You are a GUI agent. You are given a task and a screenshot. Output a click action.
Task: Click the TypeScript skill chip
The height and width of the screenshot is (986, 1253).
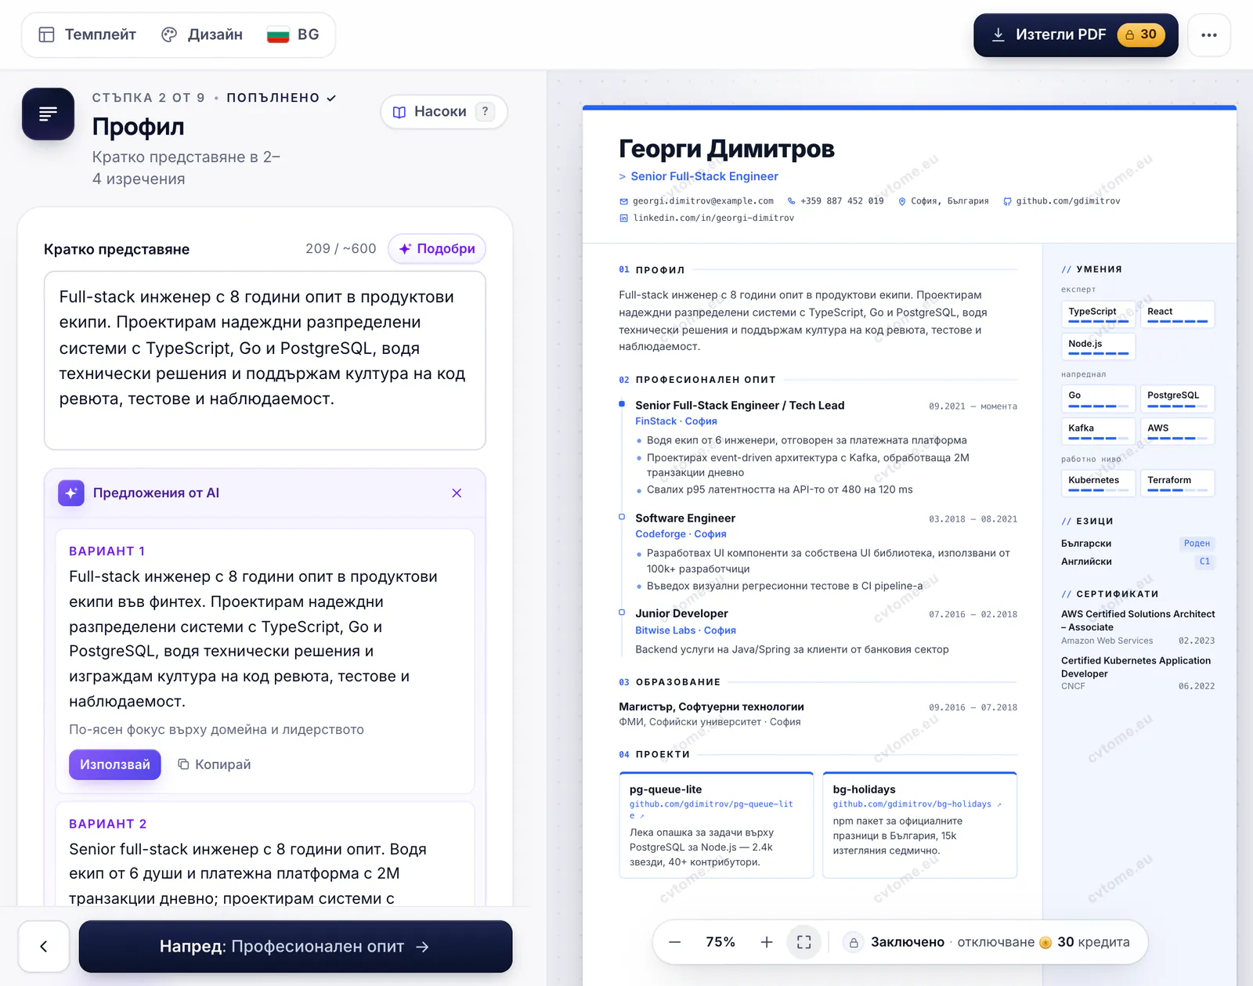[1098, 312]
